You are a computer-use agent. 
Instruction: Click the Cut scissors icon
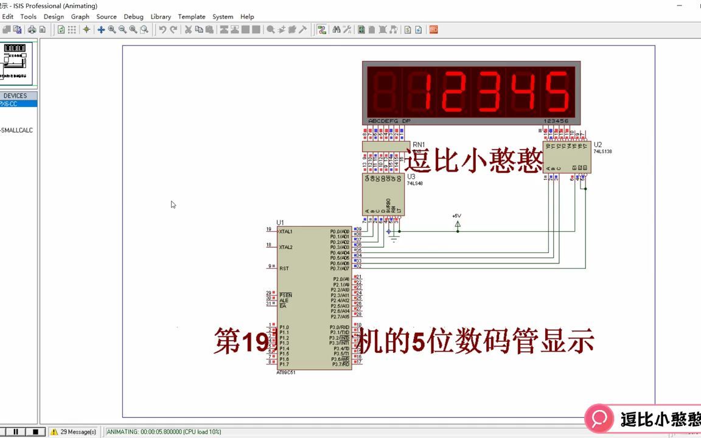(188, 29)
